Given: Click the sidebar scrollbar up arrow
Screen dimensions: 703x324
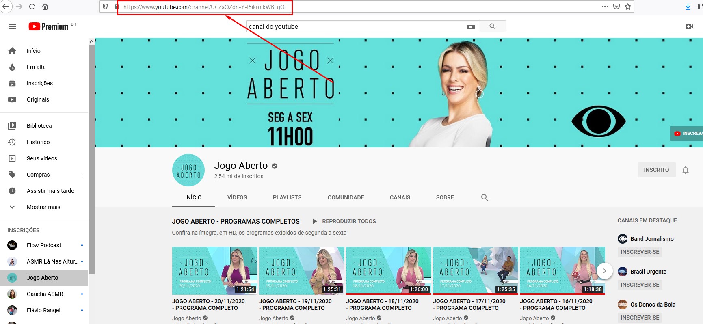Looking at the screenshot, I should [91, 41].
